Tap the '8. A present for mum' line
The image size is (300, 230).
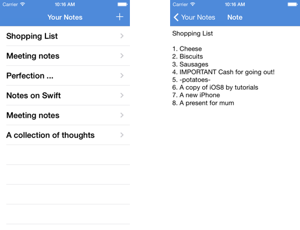pyautogui.click(x=203, y=103)
